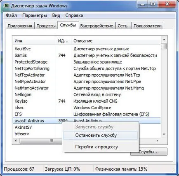Click the Физическая память: 15% status entry
The width and height of the screenshot is (179, 176).
(121, 169)
